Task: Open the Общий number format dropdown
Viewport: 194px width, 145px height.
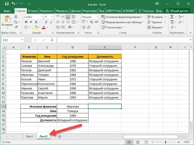Action: point(97,17)
